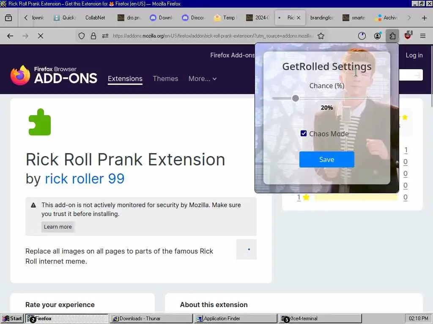Save the GetRolled settings

tap(327, 159)
